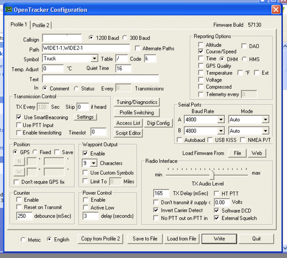
Task: Toggle the External Squelch checkbox
Action: click(x=217, y=218)
